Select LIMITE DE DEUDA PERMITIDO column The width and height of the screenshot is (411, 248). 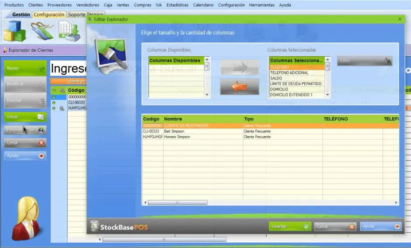tap(297, 83)
